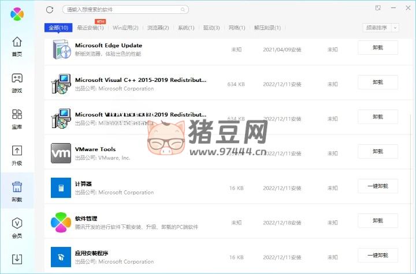The image size is (416, 274).
Task: Open the 游戏 games section
Action: [17, 83]
